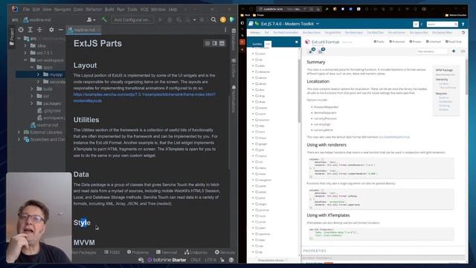Switch to the Guides tab in docs sidebar
This screenshot has width=476, height=268.
tap(257, 44)
